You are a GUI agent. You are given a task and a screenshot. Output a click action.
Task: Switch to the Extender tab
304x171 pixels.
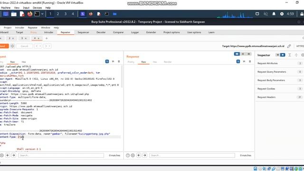click(151, 32)
